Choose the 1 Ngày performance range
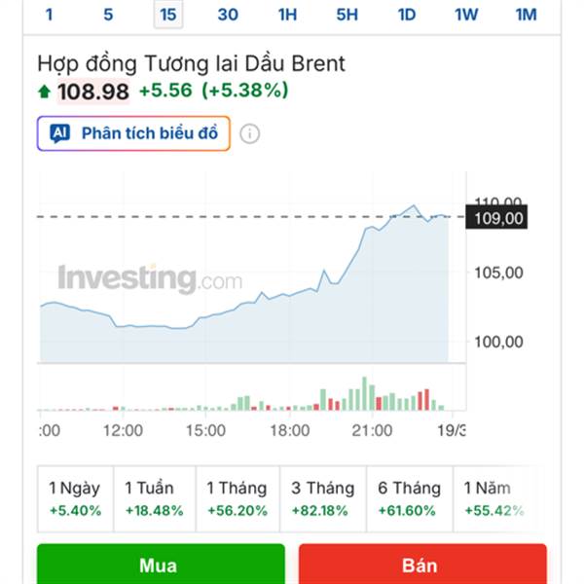Screen dimensions: 584x584 click(x=75, y=498)
